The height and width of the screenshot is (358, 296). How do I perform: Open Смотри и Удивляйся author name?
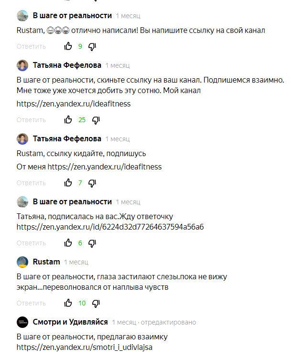click(x=70, y=322)
